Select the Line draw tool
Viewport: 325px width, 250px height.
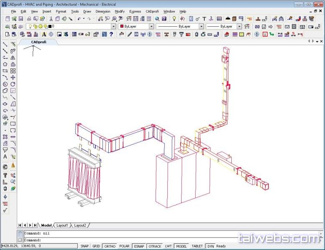(5, 44)
